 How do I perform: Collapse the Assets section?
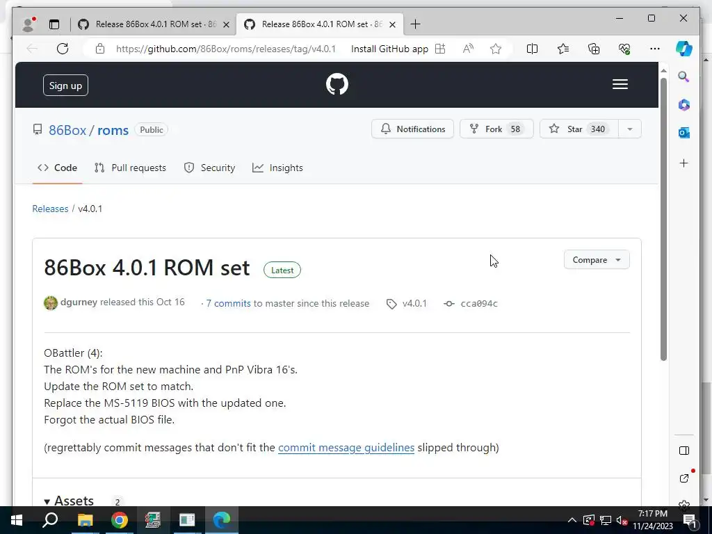point(69,501)
